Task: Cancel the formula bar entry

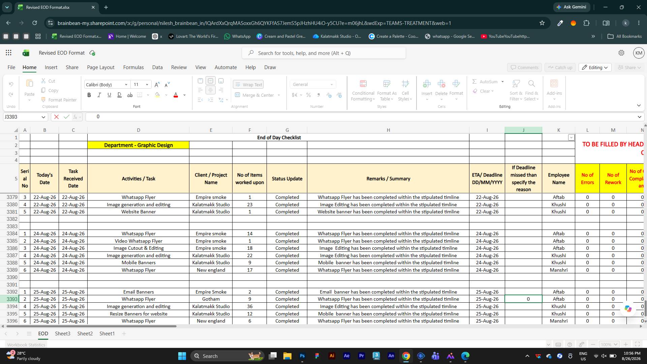Action: tap(56, 117)
